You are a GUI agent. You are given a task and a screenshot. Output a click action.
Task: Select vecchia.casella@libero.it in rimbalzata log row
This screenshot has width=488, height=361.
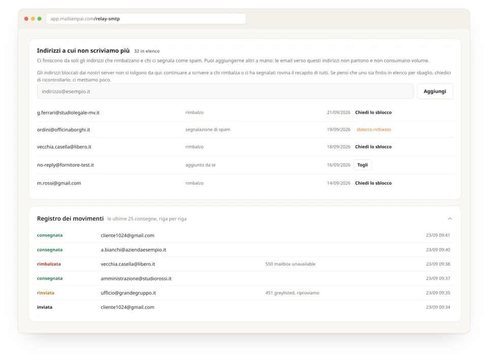click(x=128, y=264)
